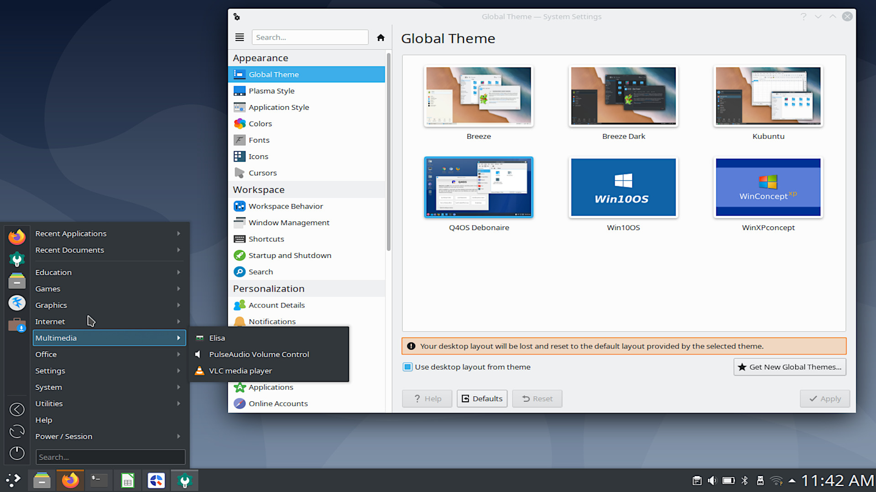876x492 pixels.
Task: Select VLC media player from Multimedia
Action: tap(240, 370)
